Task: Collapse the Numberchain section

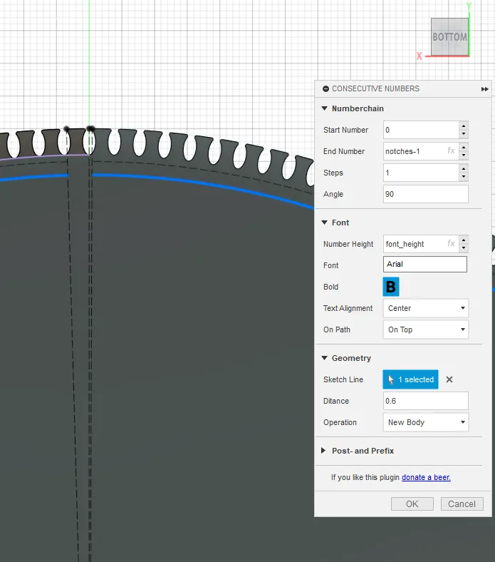Action: click(324, 108)
